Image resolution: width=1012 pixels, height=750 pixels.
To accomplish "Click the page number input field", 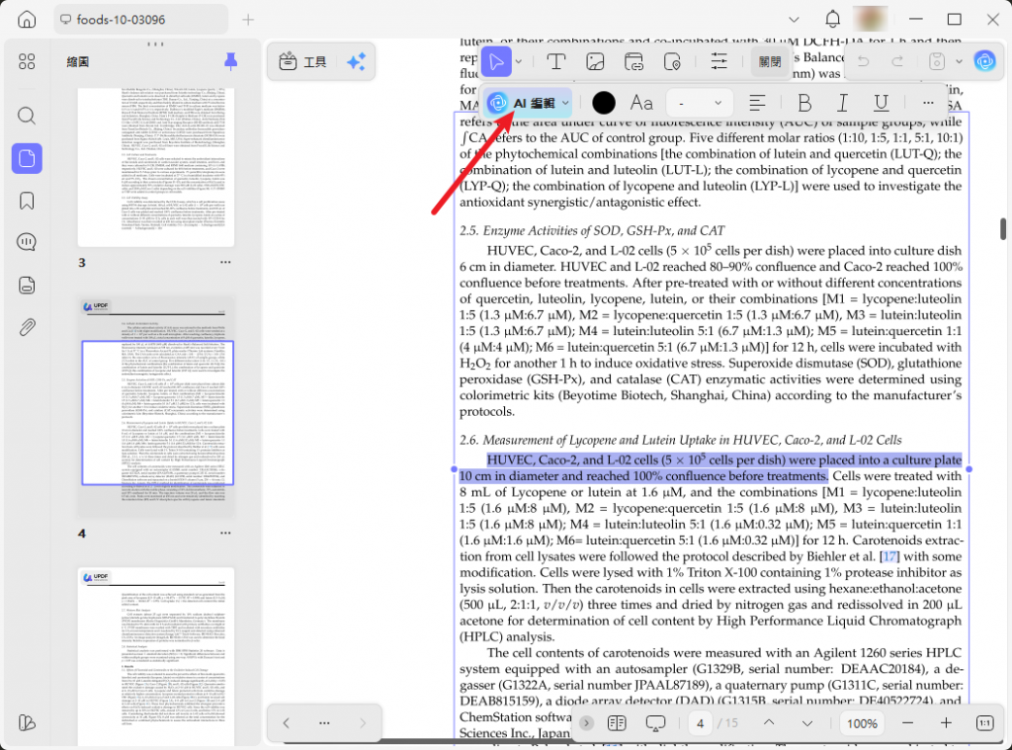I will [700, 723].
